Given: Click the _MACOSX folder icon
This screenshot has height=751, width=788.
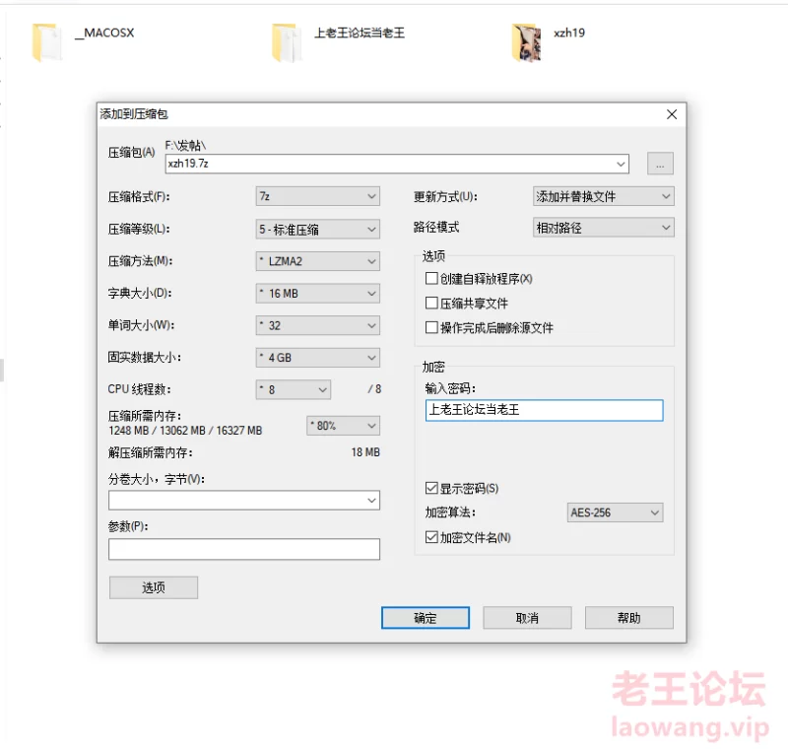Looking at the screenshot, I should point(46,42).
